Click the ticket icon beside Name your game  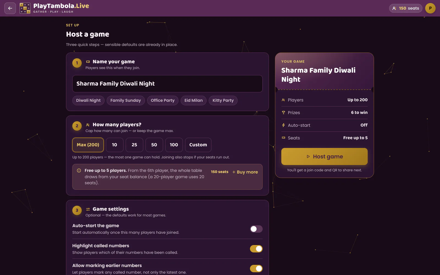pyautogui.click(x=88, y=62)
